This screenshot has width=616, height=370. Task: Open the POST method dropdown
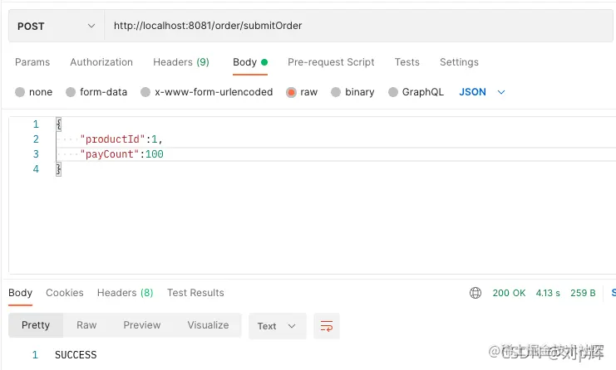pos(57,27)
